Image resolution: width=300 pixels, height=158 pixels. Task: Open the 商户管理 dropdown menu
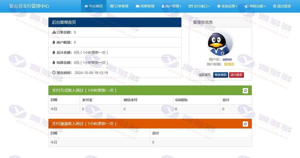171,6
